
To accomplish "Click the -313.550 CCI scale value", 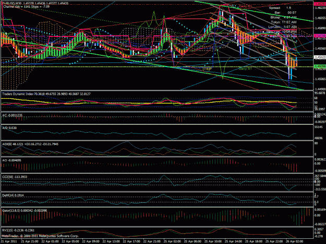I will pos(320,189).
